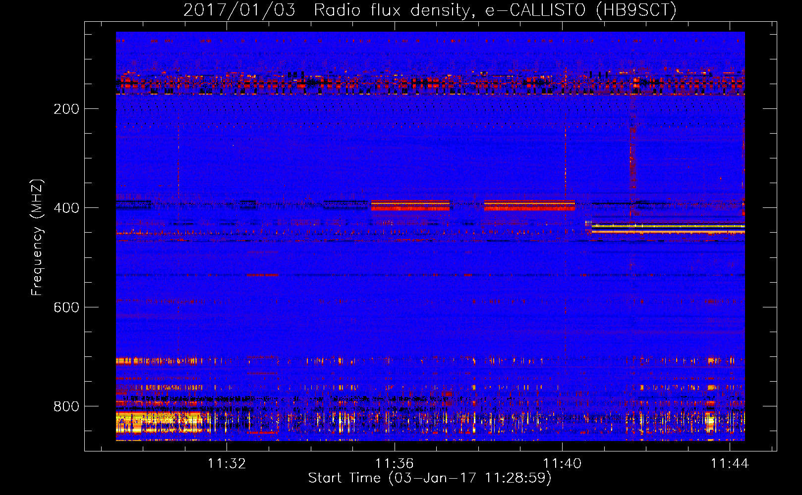Select the 11:32 time tick label
This screenshot has width=802, height=495.
click(x=227, y=464)
